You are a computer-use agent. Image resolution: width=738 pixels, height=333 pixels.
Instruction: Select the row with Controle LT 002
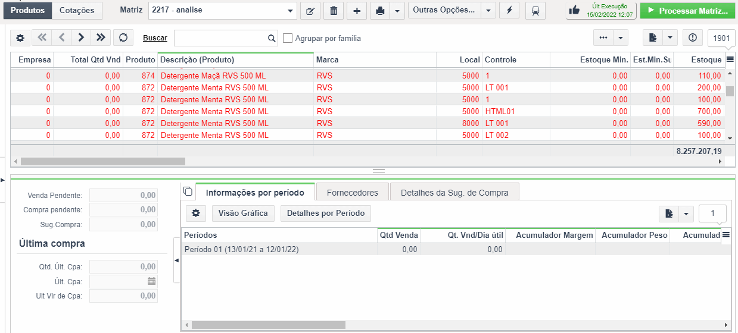coord(368,135)
